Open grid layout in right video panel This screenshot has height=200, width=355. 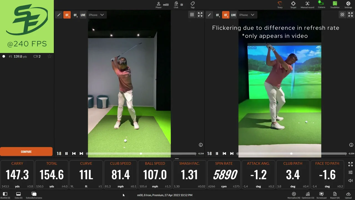(342, 15)
